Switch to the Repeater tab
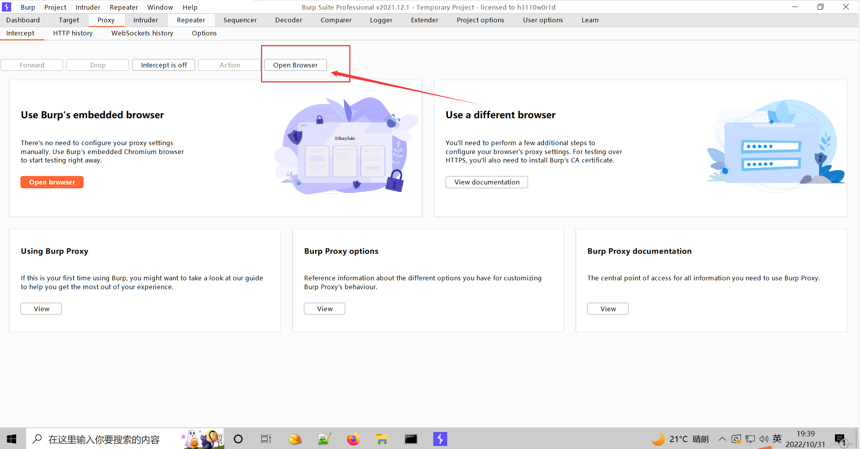 (191, 20)
